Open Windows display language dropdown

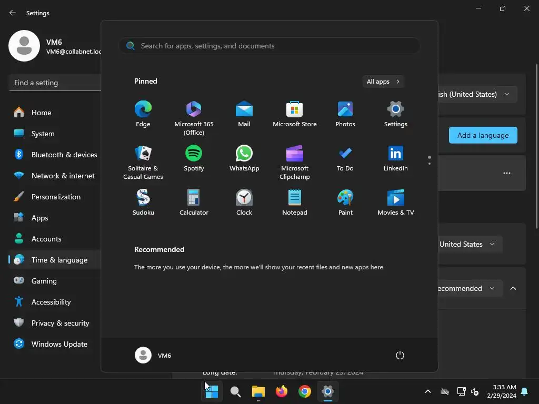pos(478,94)
